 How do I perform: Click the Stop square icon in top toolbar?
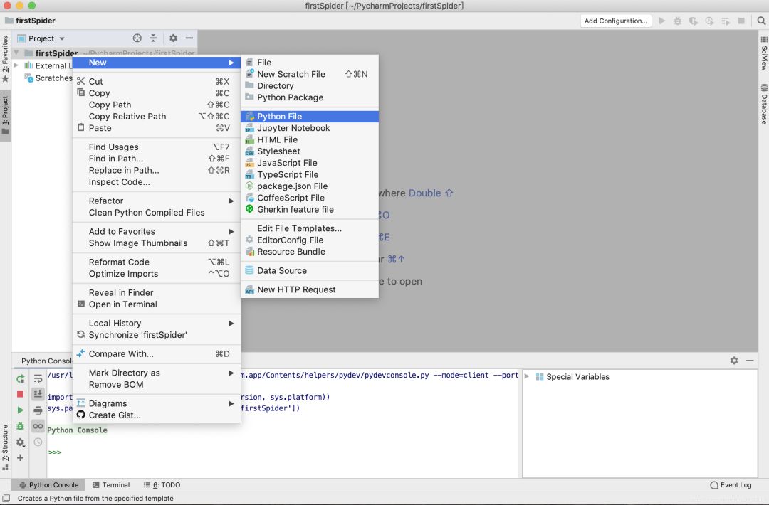click(x=741, y=21)
